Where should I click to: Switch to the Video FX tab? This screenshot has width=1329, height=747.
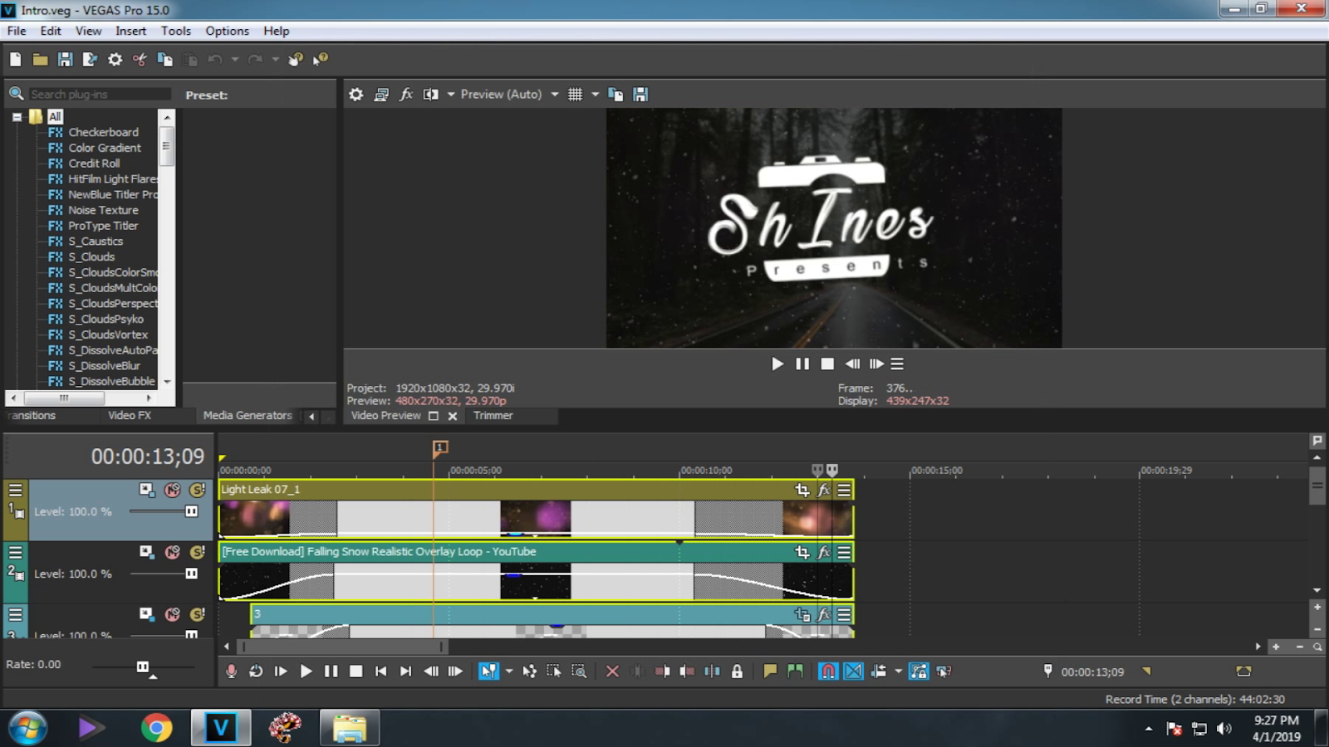[130, 416]
